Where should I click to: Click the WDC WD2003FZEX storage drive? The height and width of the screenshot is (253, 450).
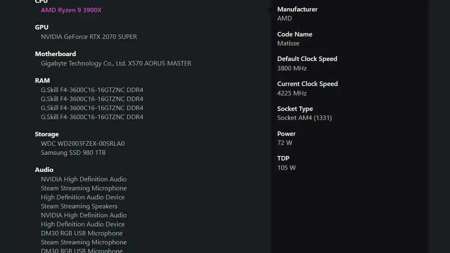click(x=82, y=144)
